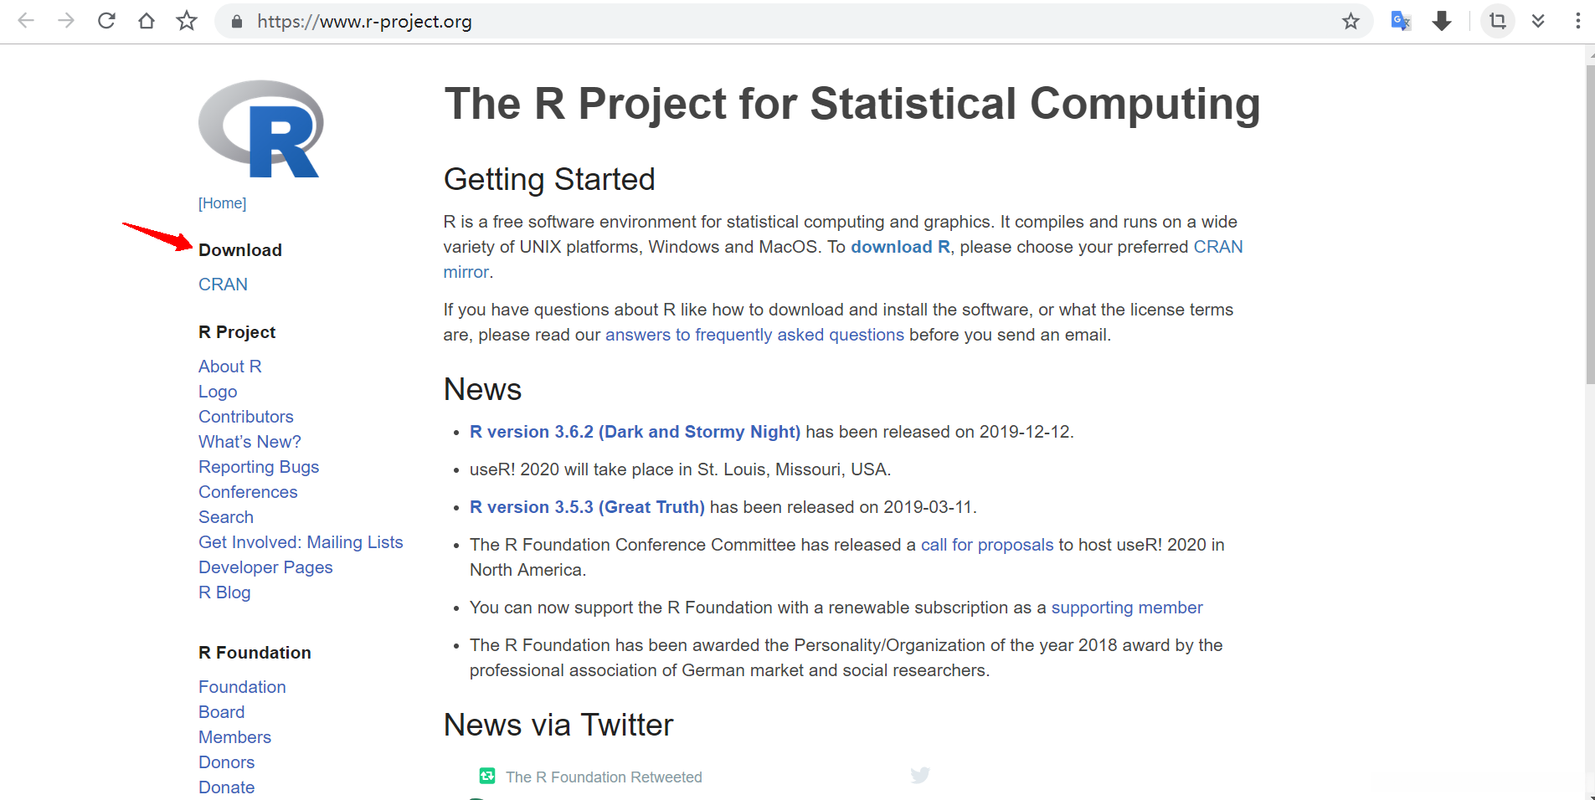
Task: Go to the browser home page icon
Action: 147,21
